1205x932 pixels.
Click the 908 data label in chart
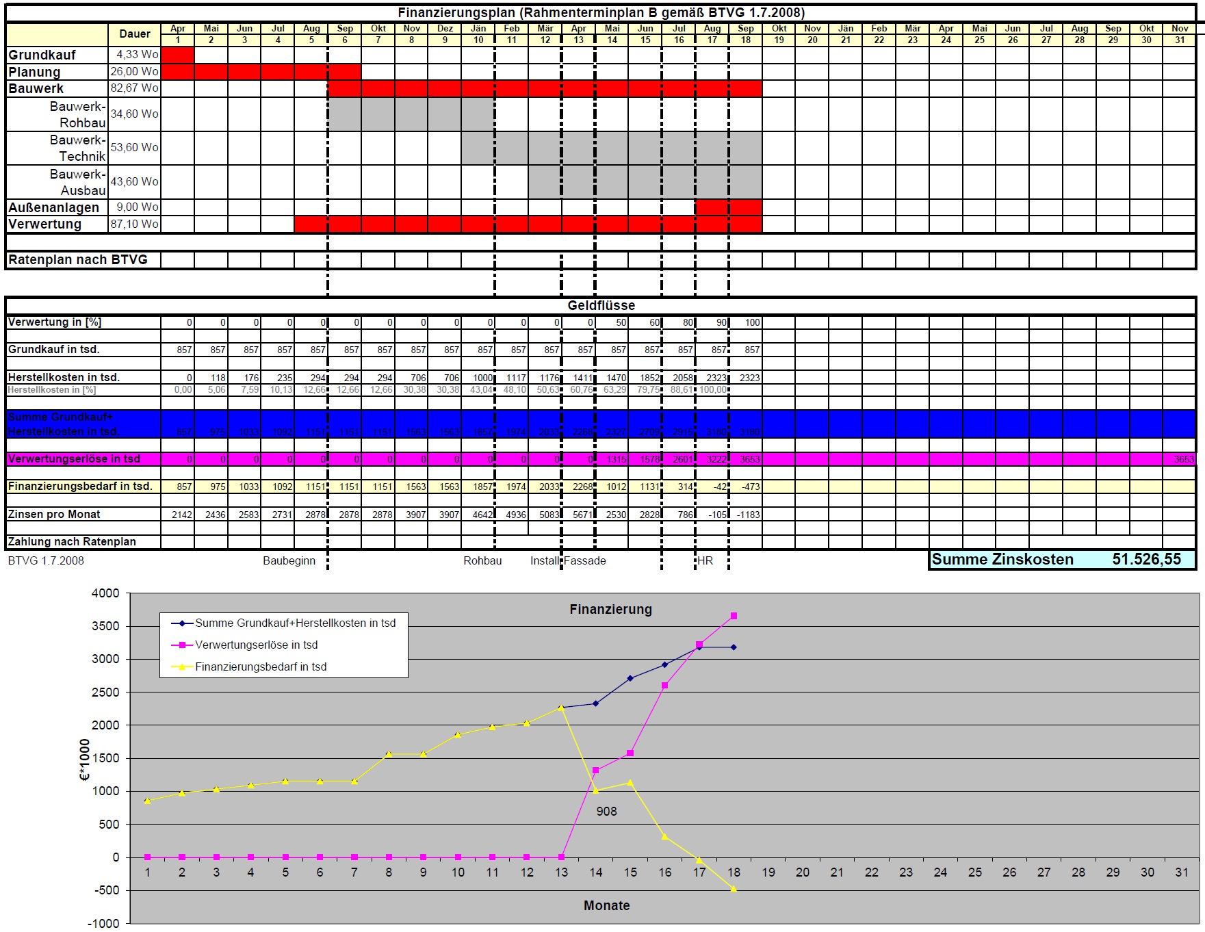pyautogui.click(x=606, y=812)
